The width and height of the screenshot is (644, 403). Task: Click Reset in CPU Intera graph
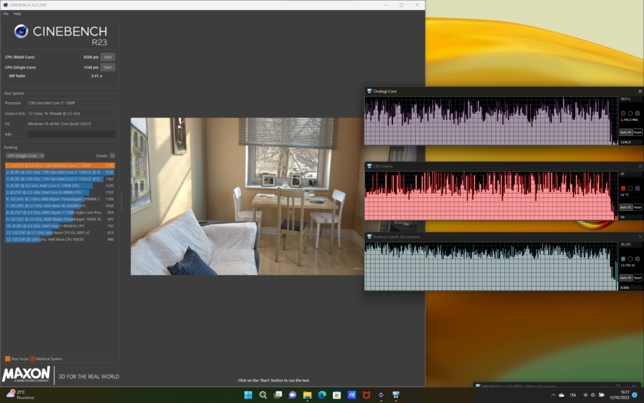(638, 207)
